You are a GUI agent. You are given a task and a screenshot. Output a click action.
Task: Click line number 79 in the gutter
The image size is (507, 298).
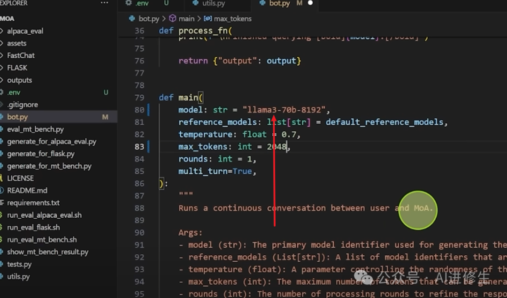click(x=139, y=98)
